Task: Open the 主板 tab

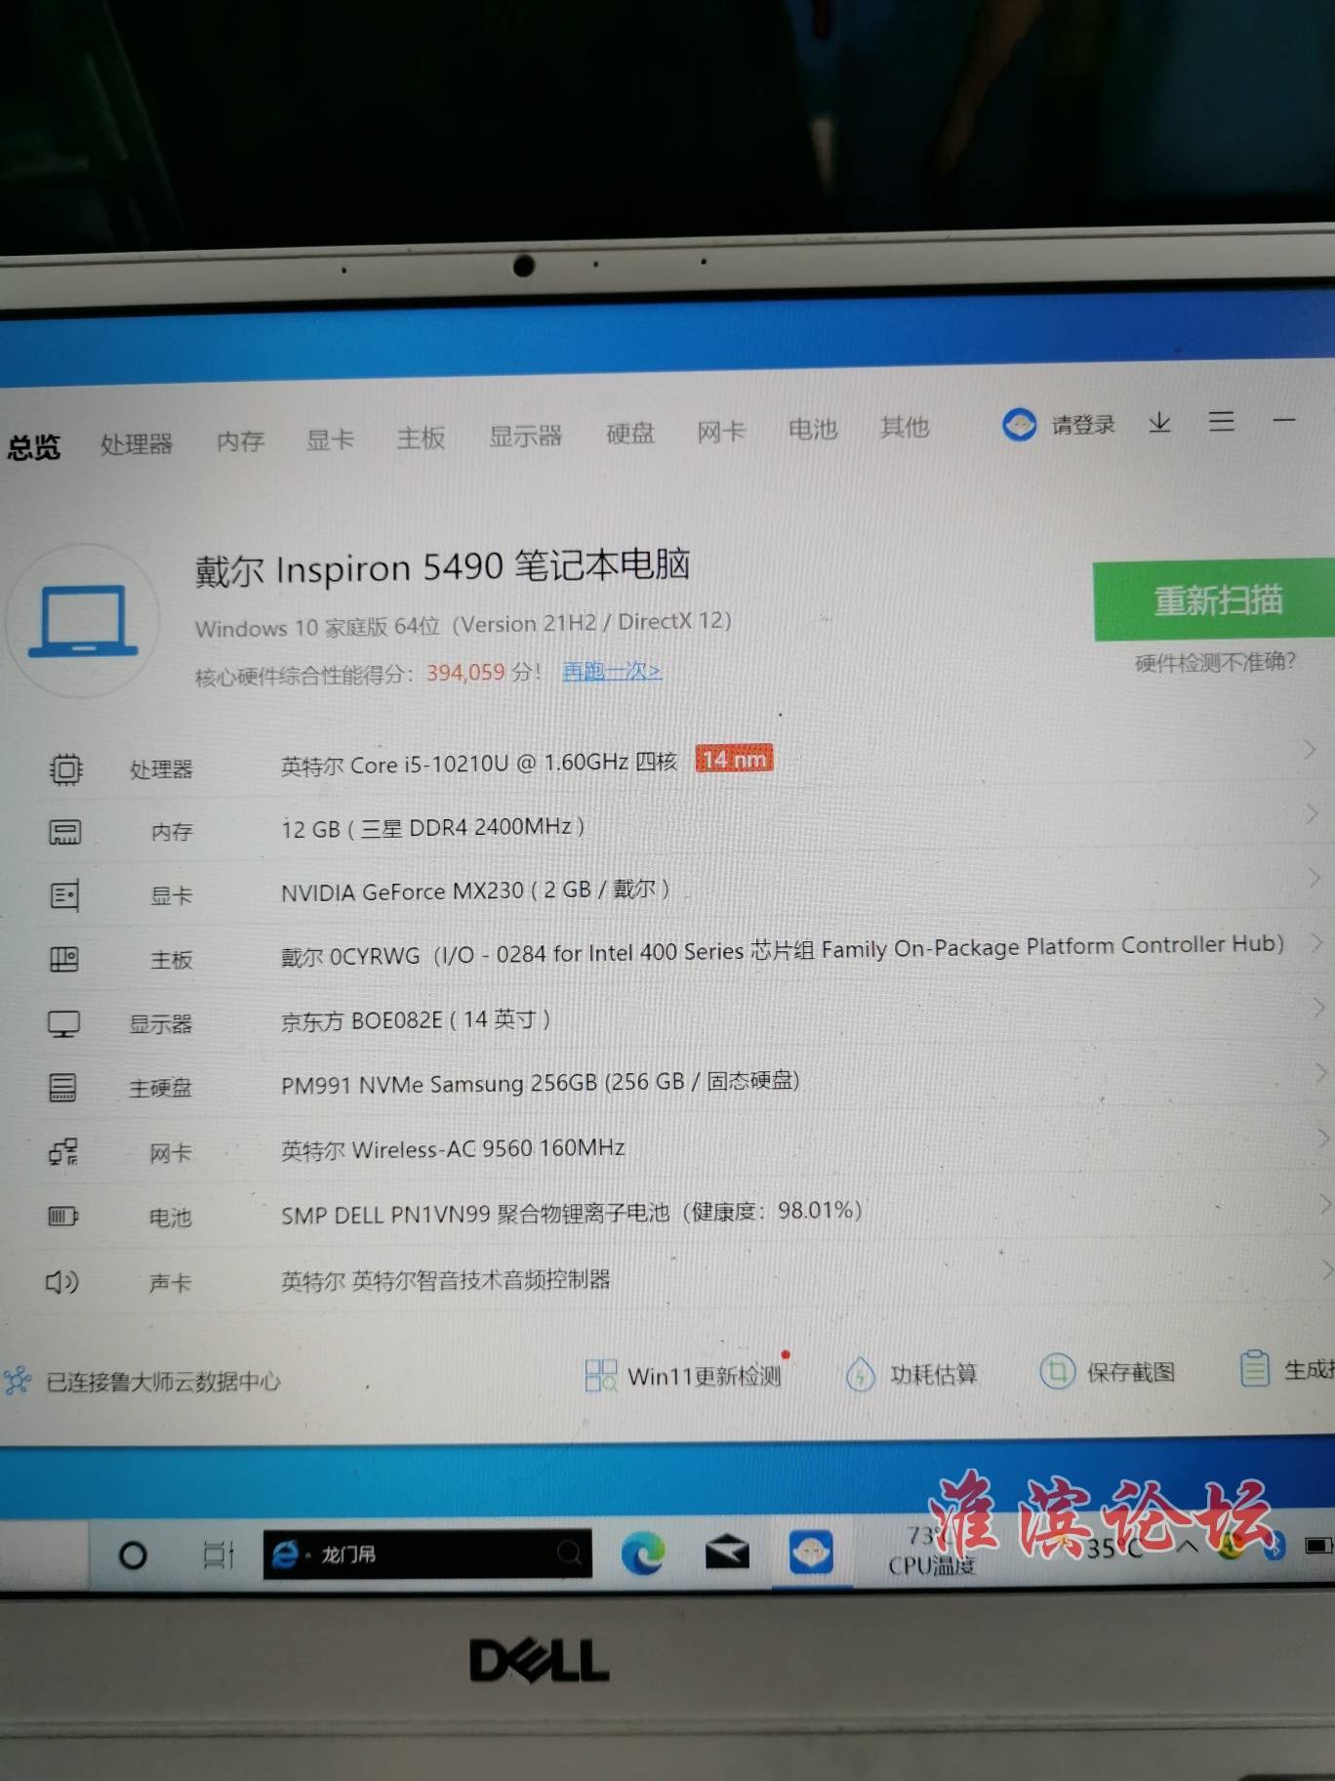Action: point(421,437)
